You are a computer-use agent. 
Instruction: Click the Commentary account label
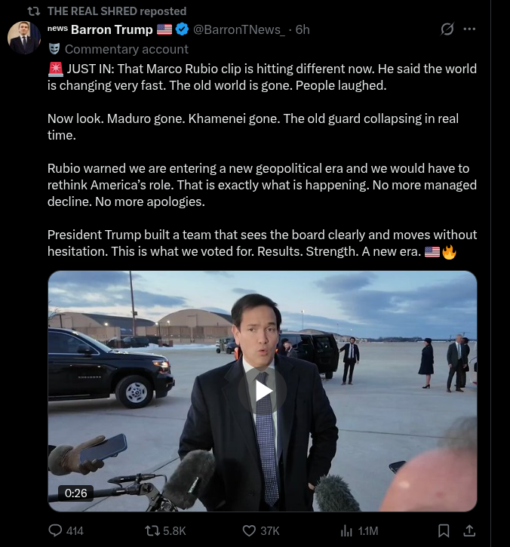126,49
